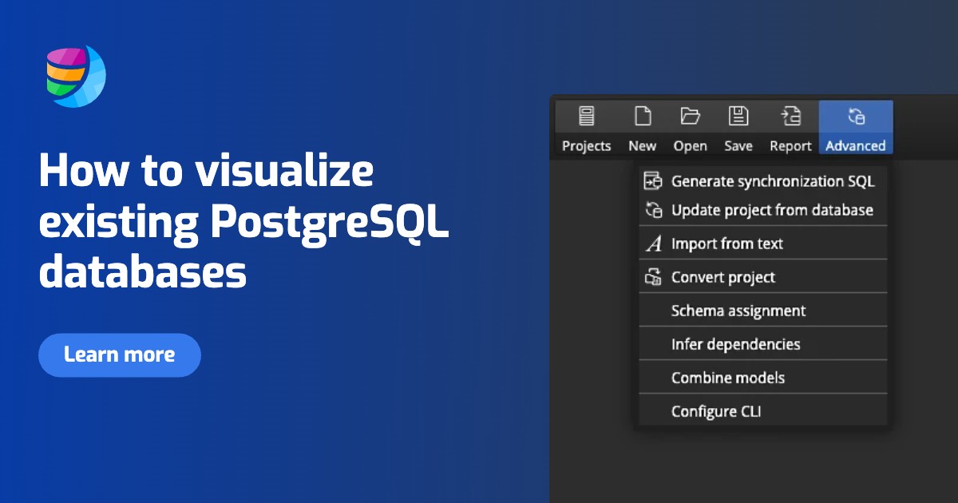Open Configure CLI
This screenshot has height=503, width=958.
point(763,411)
